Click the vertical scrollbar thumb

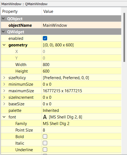click(124, 37)
